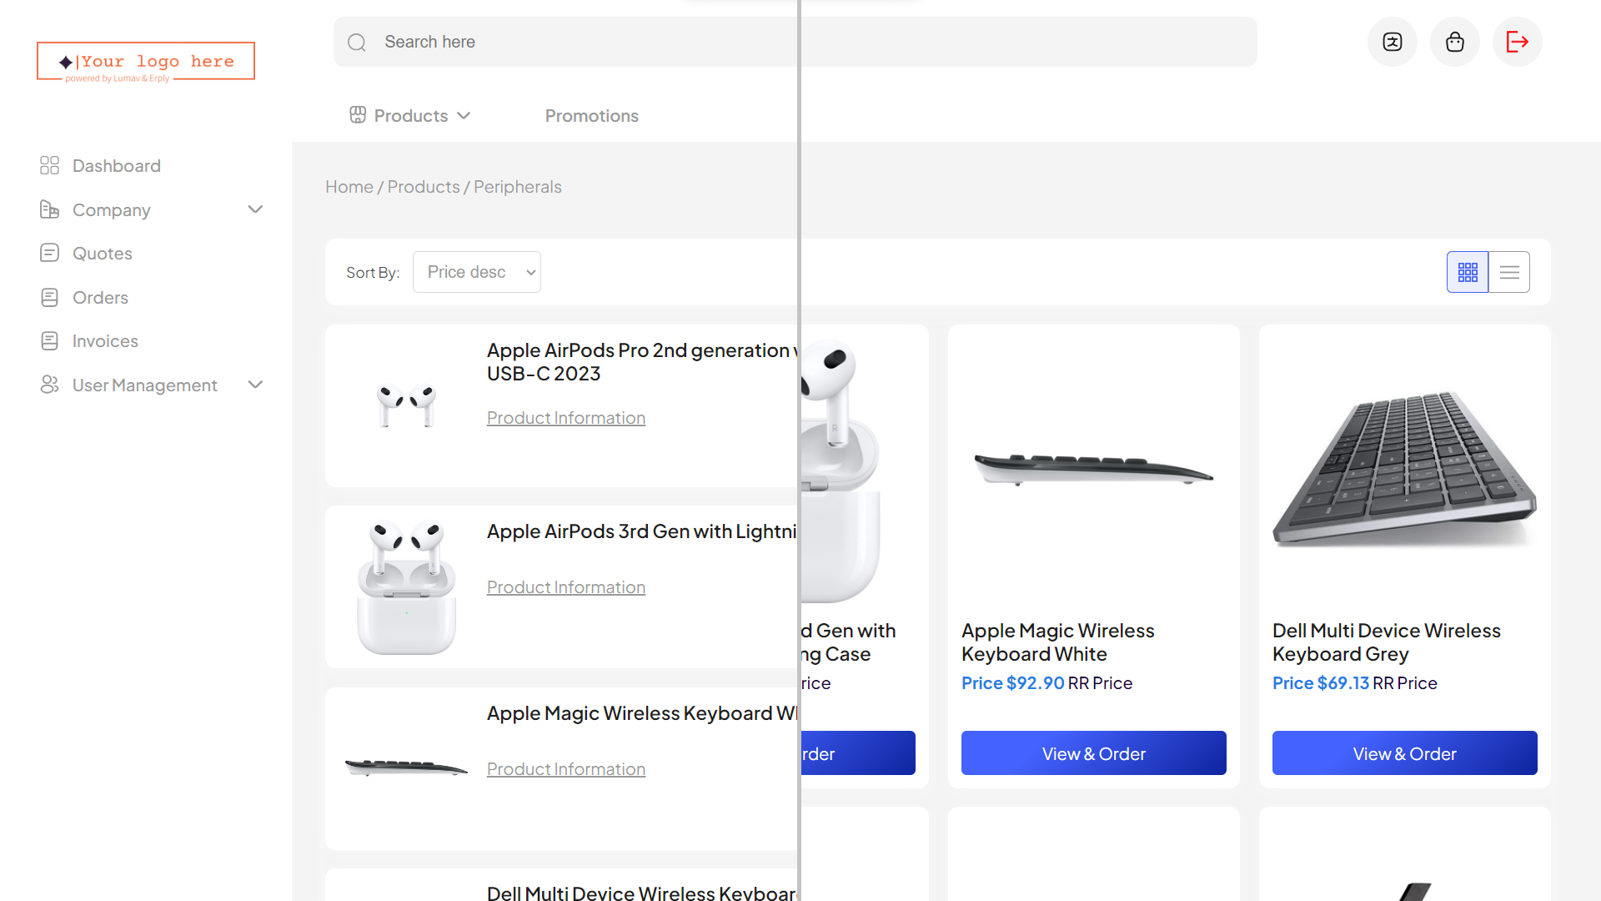Image resolution: width=1601 pixels, height=901 pixels.
Task: Expand the Company submenu chevron
Action: (x=255, y=209)
